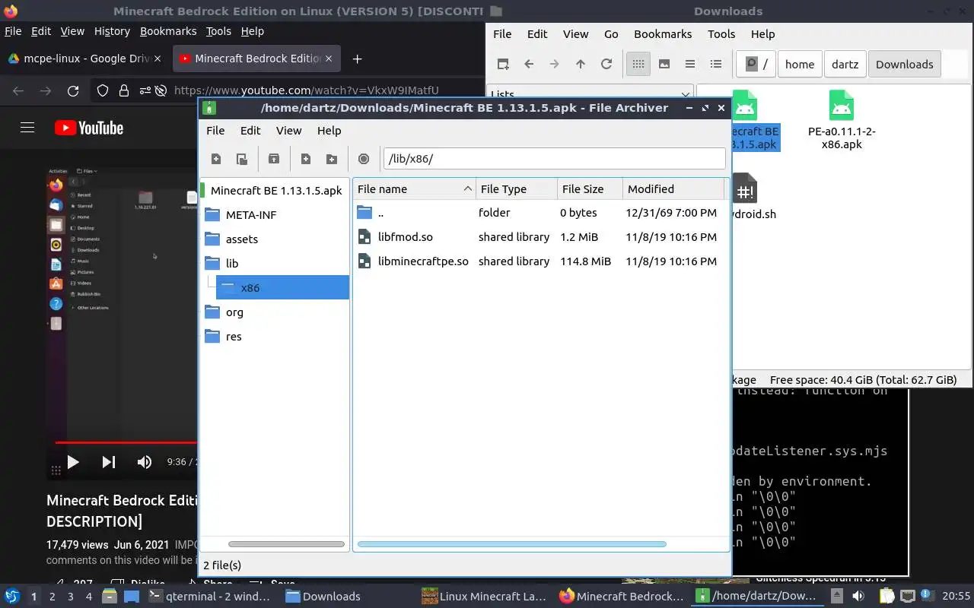Click Add files icon in File Archiver toolbar
Screen dimensions: 974x608
tap(306, 159)
